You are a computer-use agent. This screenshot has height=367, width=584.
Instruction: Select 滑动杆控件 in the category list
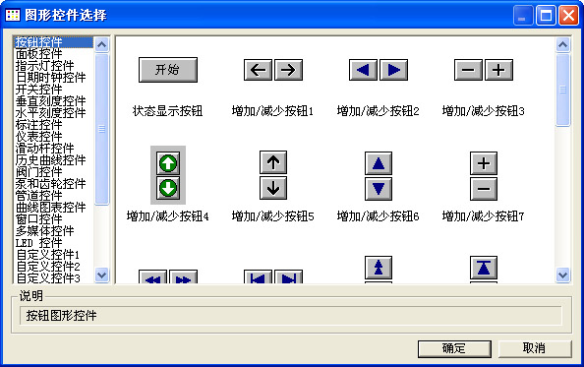[x=54, y=149]
